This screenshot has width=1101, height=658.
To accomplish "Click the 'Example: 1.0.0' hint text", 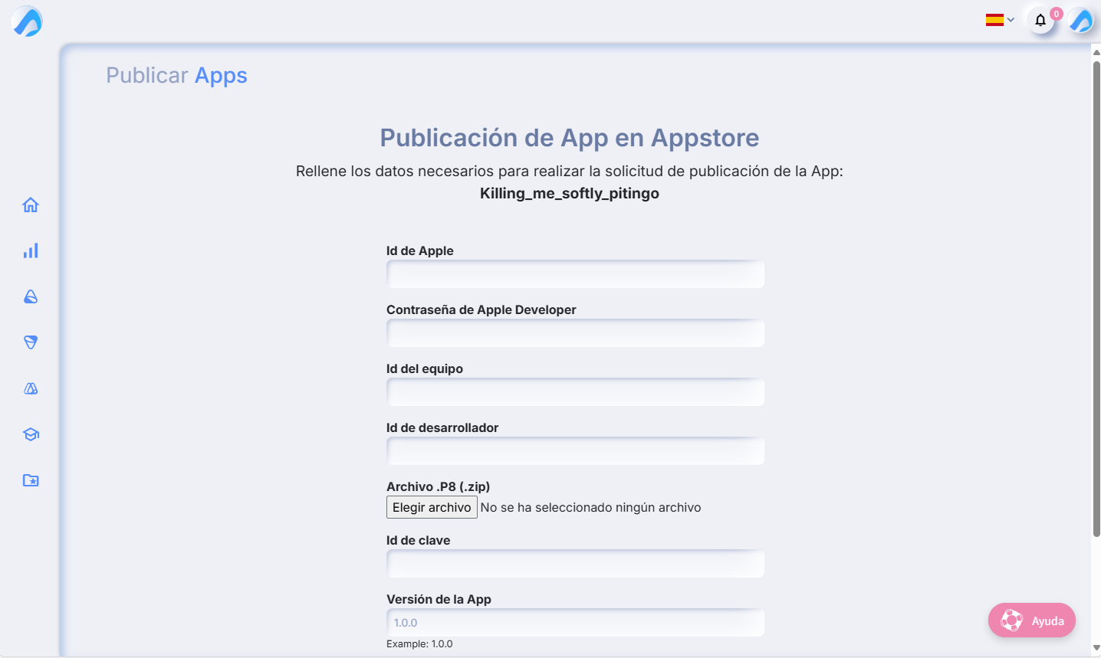I will pyautogui.click(x=419, y=643).
